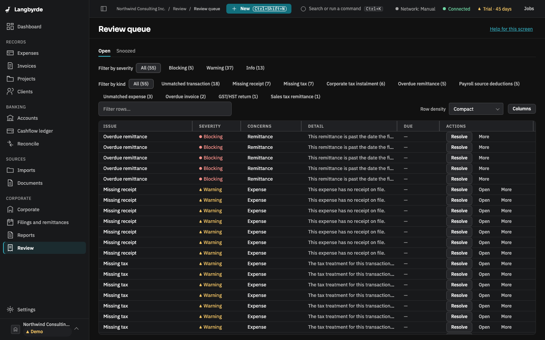This screenshot has width=545, height=340.
Task: Open Settings from the sidebar
Action: pyautogui.click(x=44, y=309)
